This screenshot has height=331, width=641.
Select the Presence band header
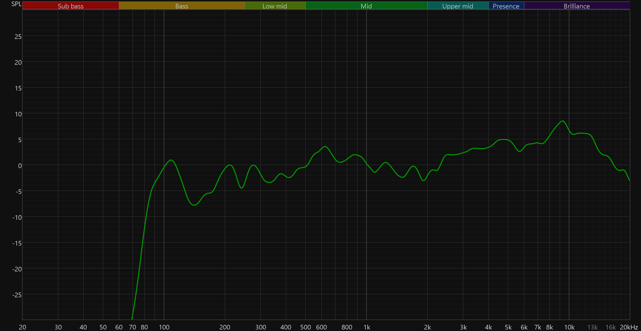(x=506, y=6)
